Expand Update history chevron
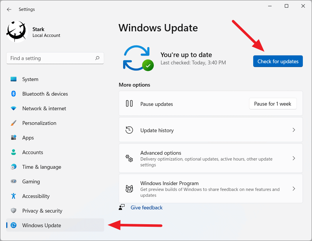This screenshot has width=312, height=241. 294,130
